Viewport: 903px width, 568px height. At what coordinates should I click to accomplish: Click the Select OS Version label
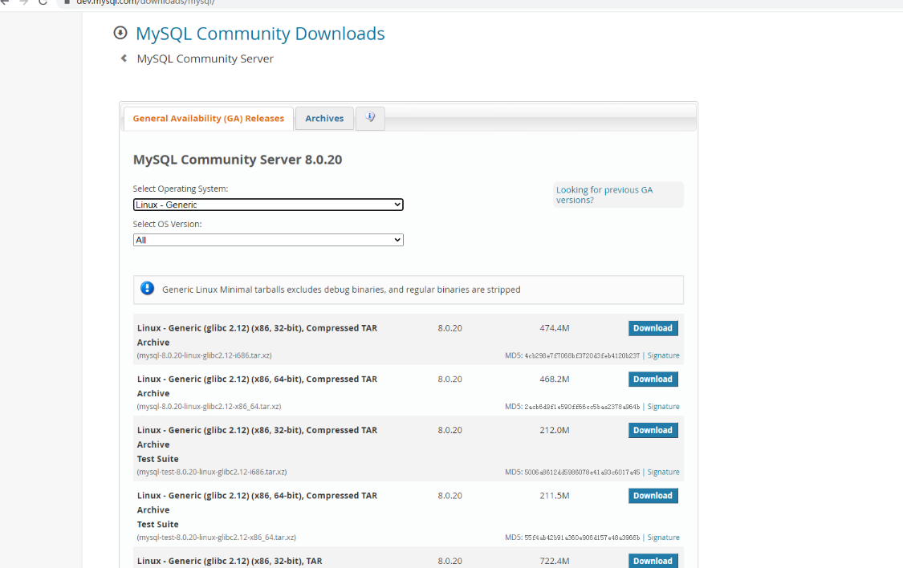tap(167, 224)
